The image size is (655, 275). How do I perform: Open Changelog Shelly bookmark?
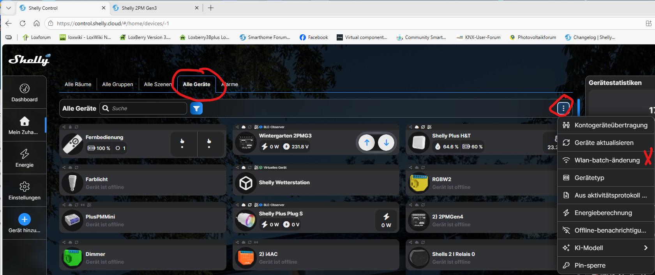(590, 37)
